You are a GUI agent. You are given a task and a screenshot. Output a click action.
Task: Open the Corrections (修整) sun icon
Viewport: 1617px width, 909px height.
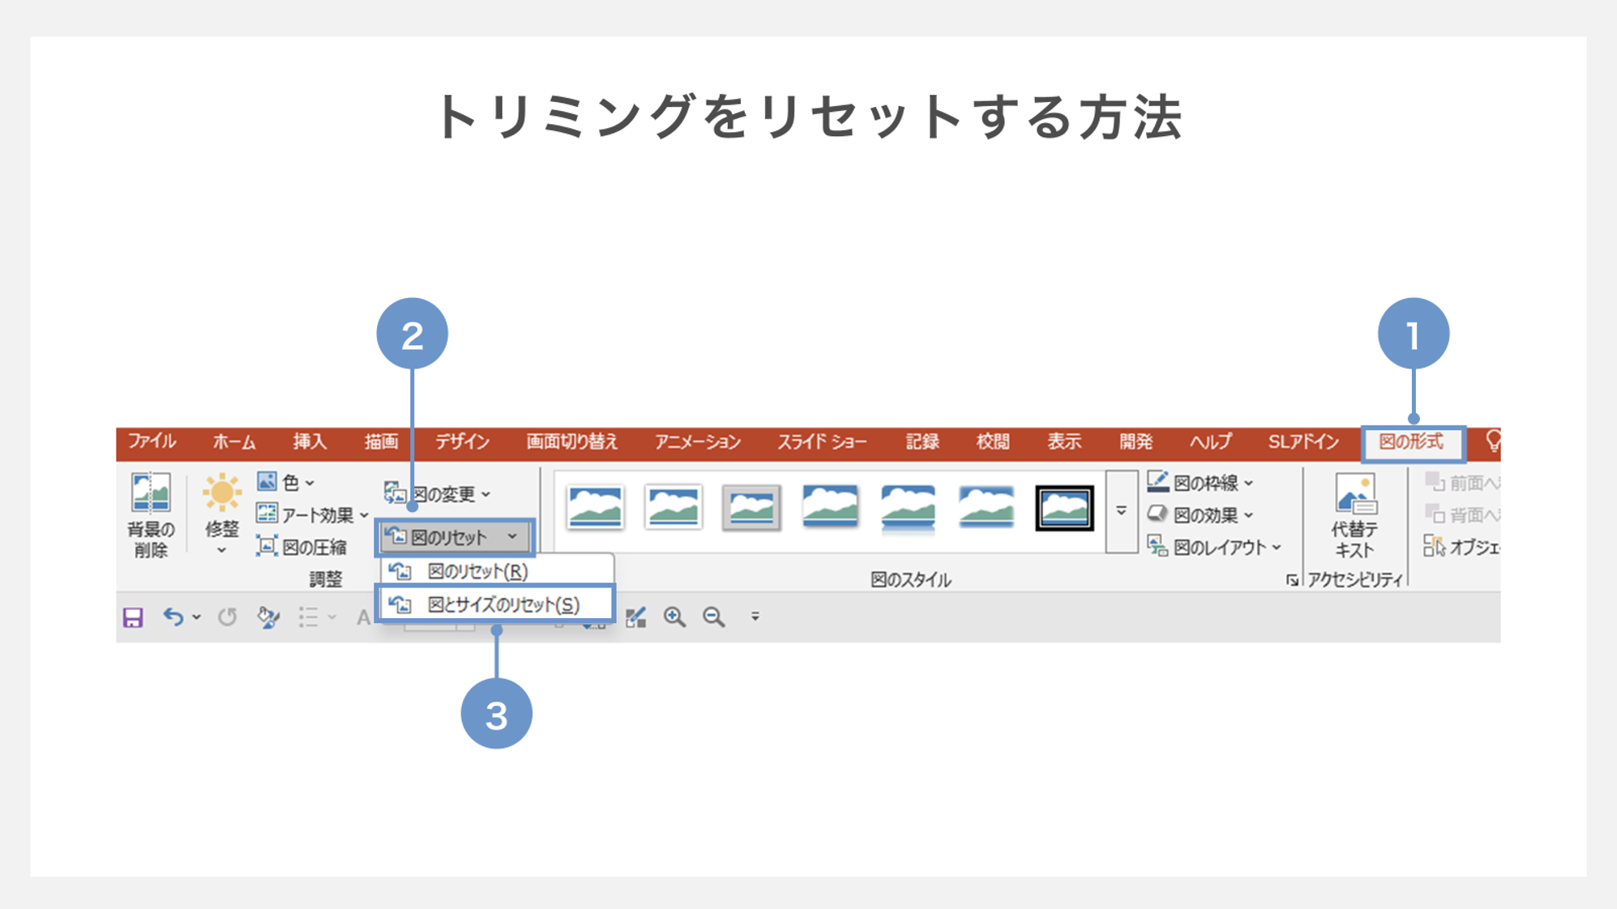click(221, 493)
